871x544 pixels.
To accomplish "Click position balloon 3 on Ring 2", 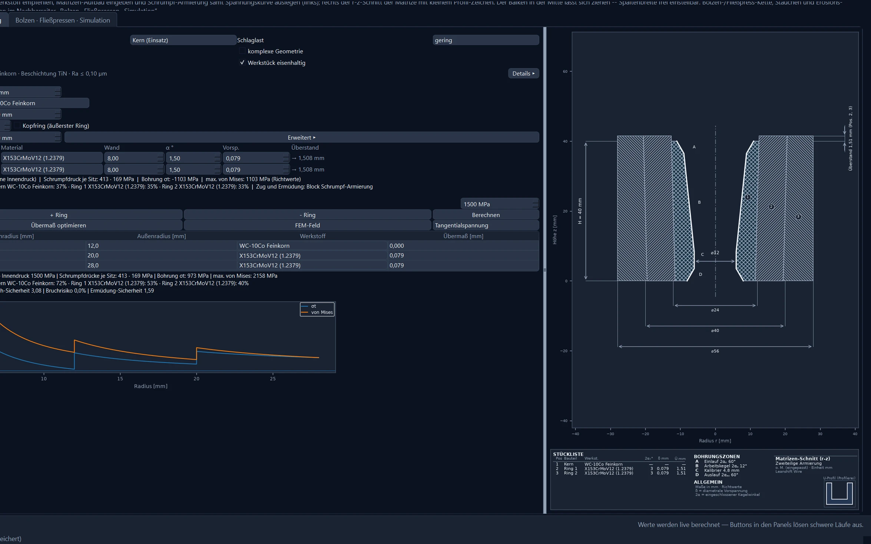I will 798,217.
